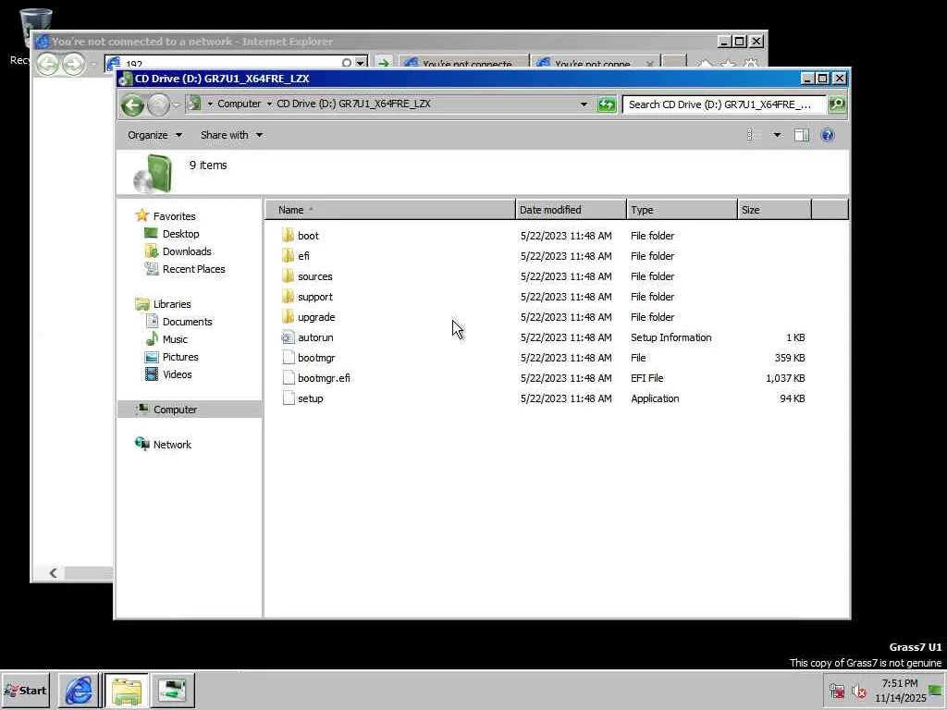Open the Start menu
This screenshot has height=710, width=947.
[x=25, y=690]
